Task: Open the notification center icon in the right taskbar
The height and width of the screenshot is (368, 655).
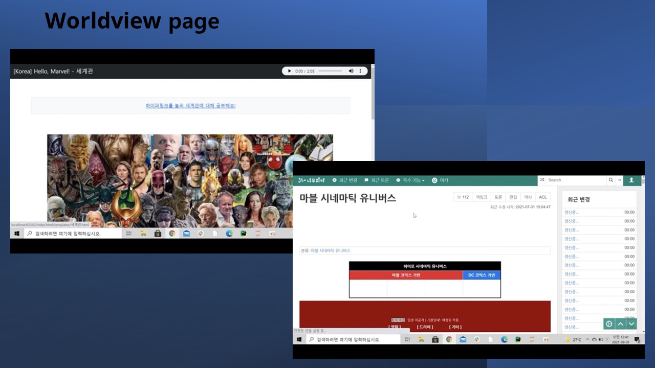Action: (638, 339)
